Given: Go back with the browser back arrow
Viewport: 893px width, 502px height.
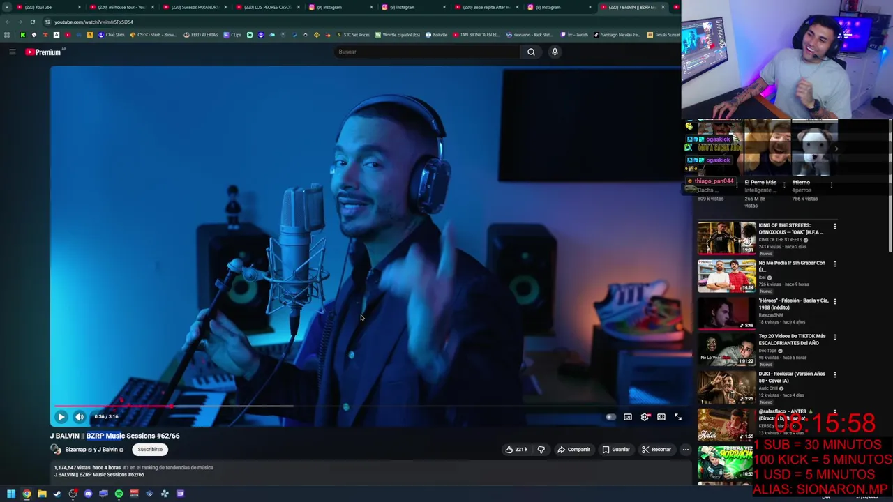Looking at the screenshot, I should pos(7,22).
